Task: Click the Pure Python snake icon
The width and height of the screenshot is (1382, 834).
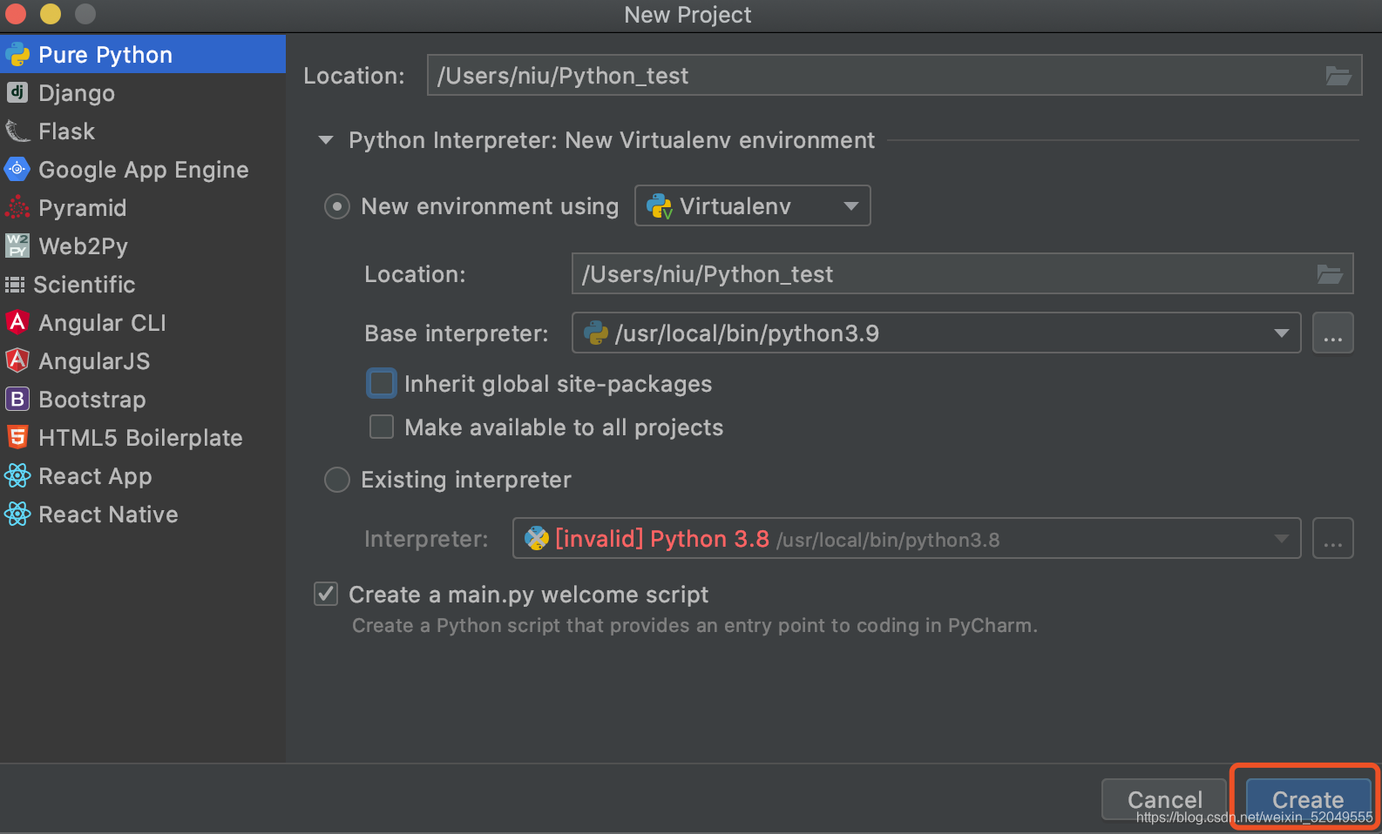Action: 17,55
